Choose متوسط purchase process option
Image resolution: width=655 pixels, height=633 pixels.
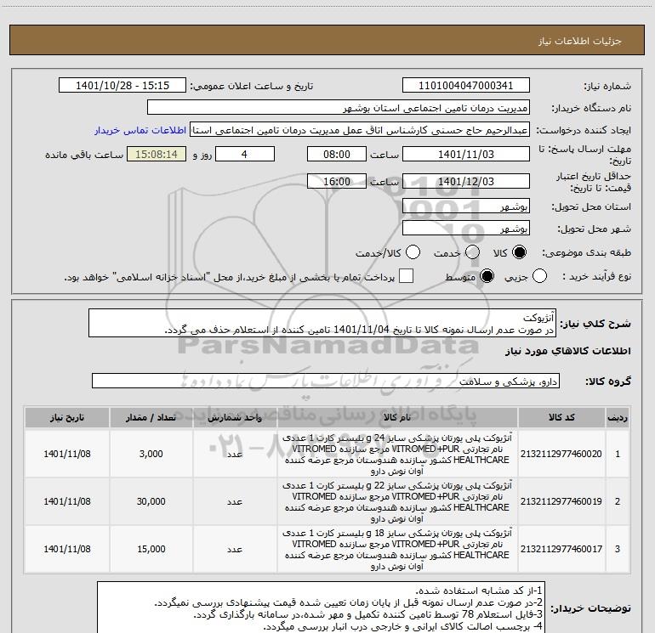point(487,276)
